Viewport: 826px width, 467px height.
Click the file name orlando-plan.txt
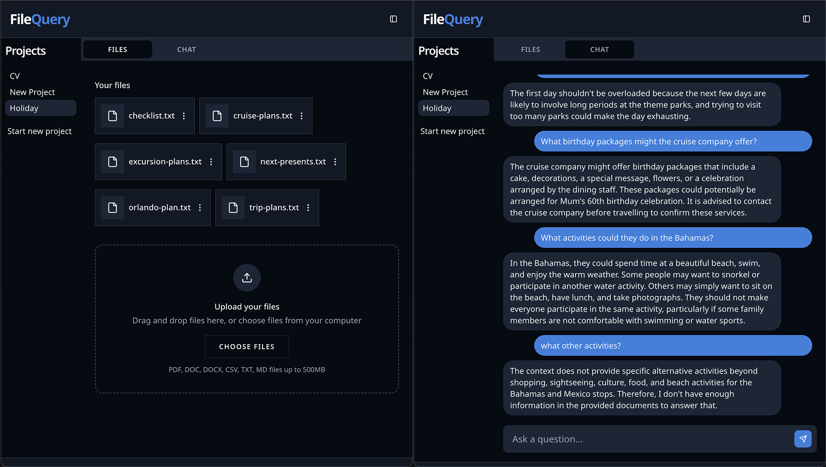(160, 208)
